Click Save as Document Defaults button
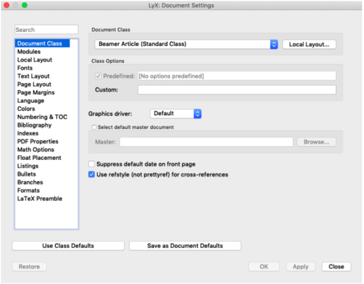The height and width of the screenshot is (284, 364). point(185,246)
